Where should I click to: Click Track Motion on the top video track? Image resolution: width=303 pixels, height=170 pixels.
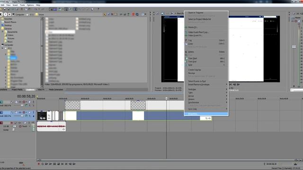(16, 102)
